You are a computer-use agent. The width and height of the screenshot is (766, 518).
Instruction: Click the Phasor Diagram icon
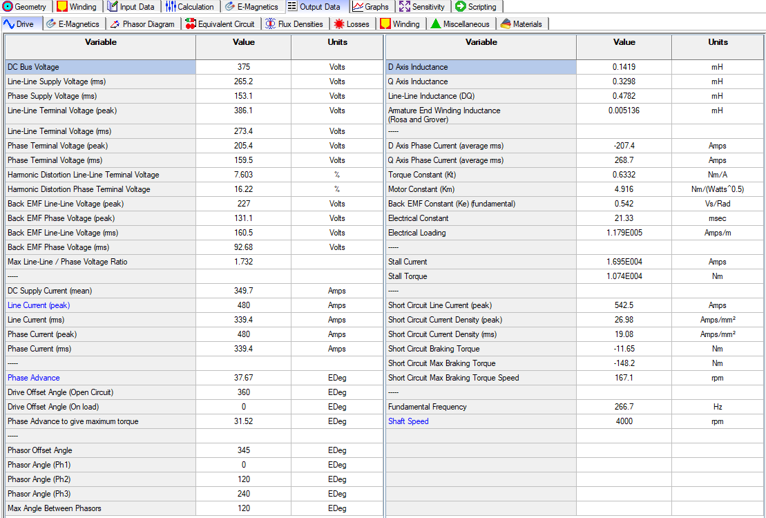(x=115, y=24)
